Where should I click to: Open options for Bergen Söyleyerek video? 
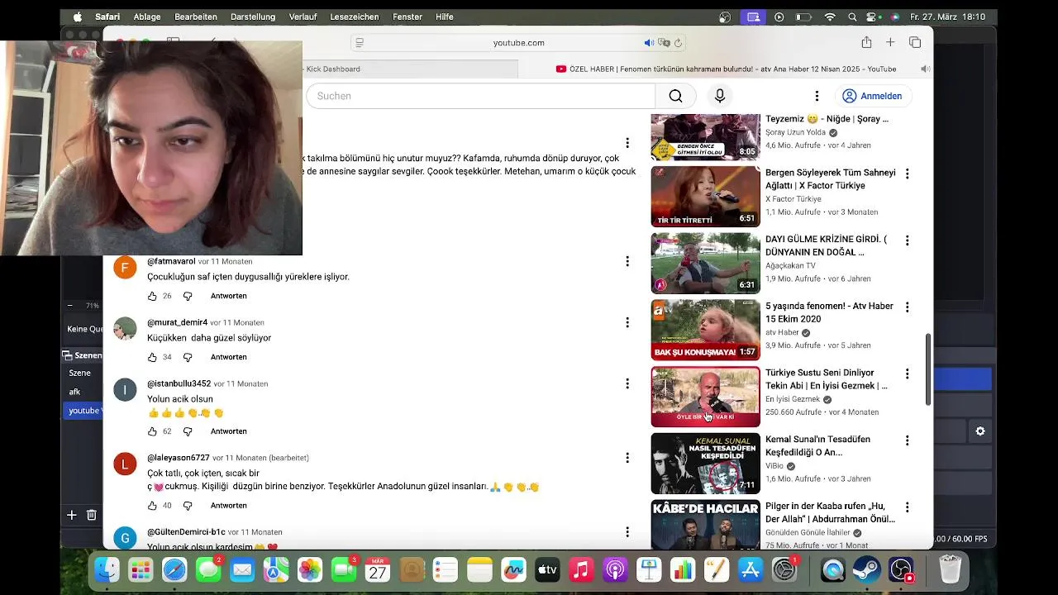tap(907, 174)
